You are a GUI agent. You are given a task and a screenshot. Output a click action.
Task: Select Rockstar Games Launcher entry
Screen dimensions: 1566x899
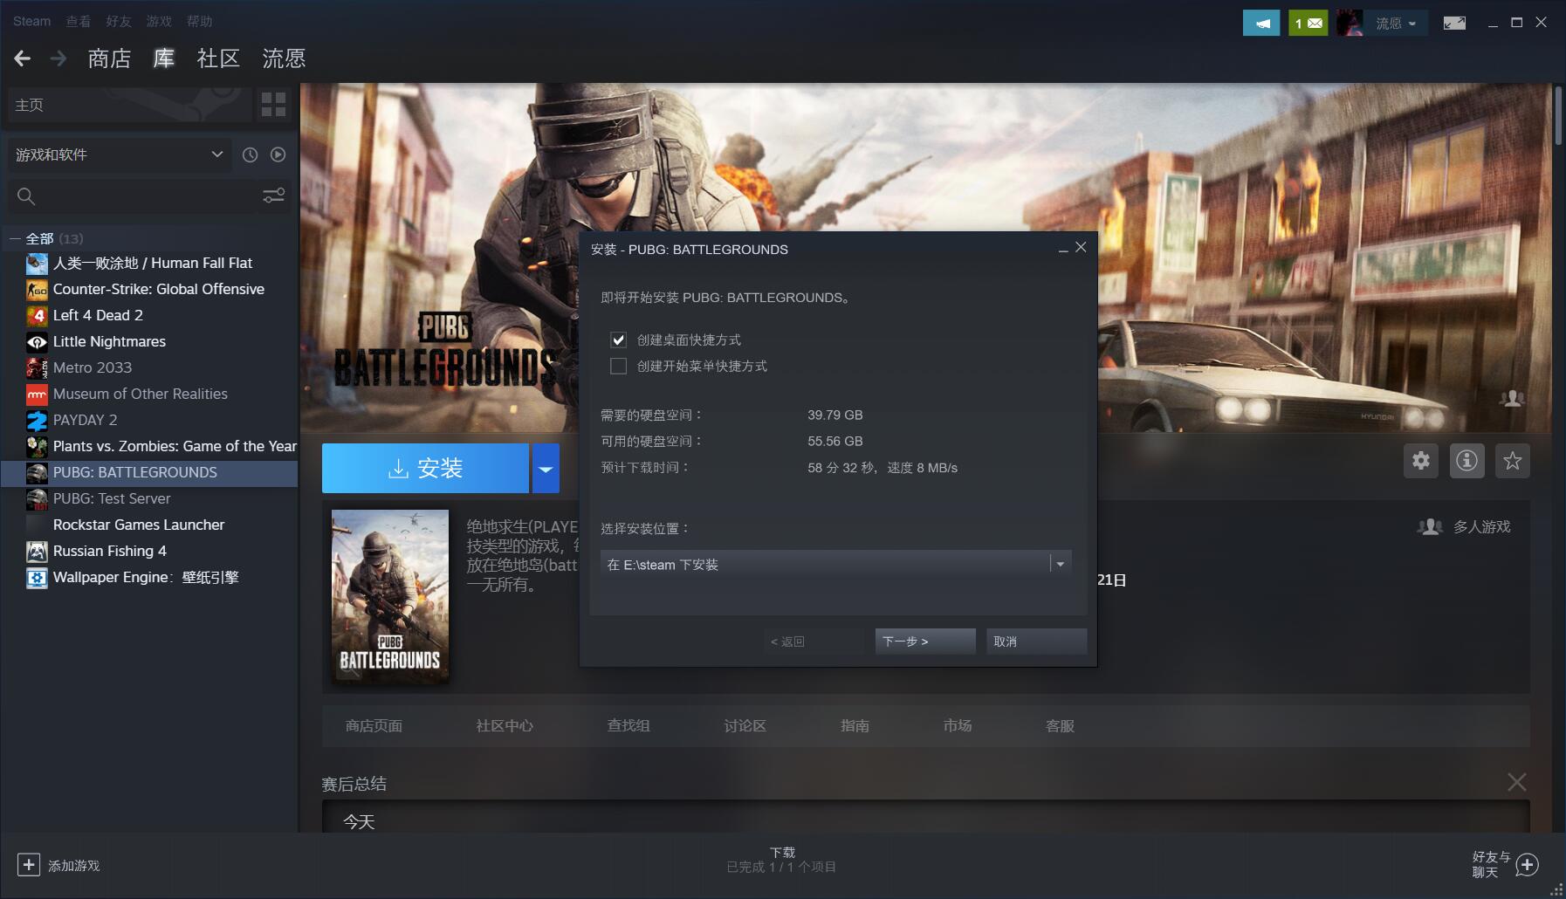pos(139,525)
